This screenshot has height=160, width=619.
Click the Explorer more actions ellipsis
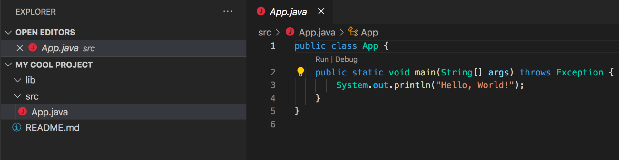228,11
